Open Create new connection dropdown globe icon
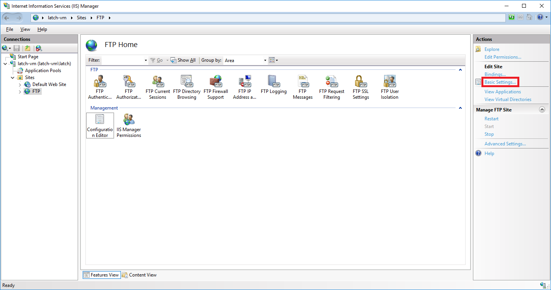 pos(6,48)
